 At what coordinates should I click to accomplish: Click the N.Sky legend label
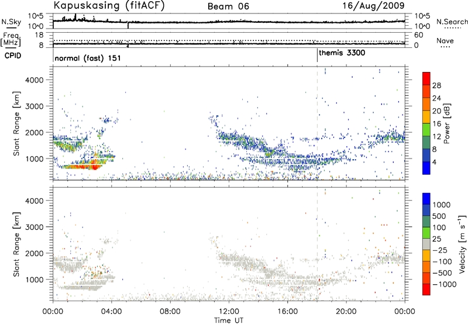[11, 22]
